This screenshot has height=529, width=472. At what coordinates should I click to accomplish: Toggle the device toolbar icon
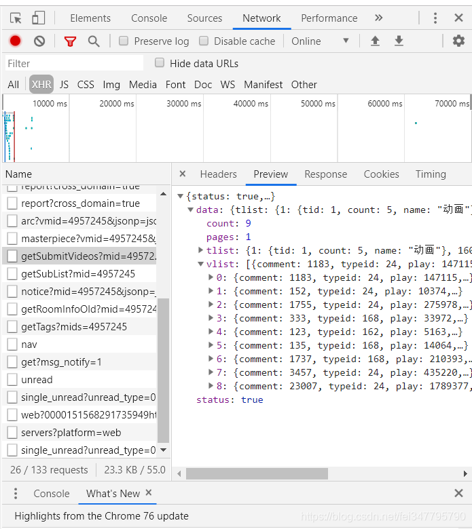pyautogui.click(x=38, y=18)
